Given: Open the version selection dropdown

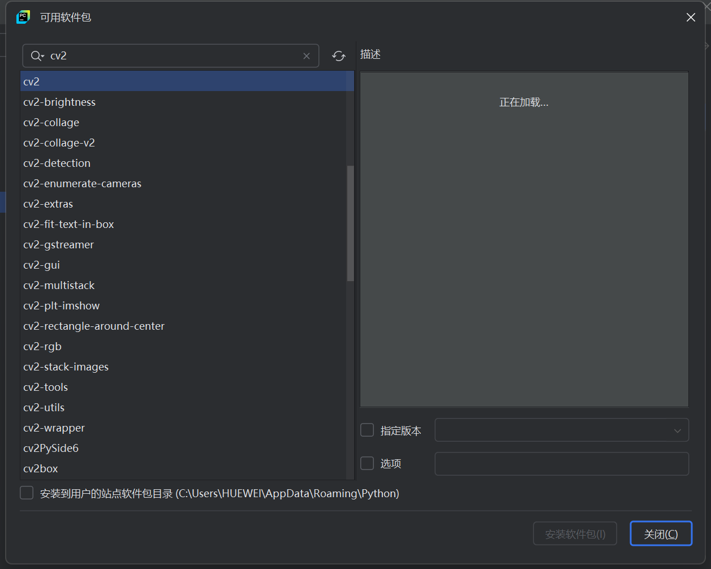Looking at the screenshot, I should pos(676,430).
